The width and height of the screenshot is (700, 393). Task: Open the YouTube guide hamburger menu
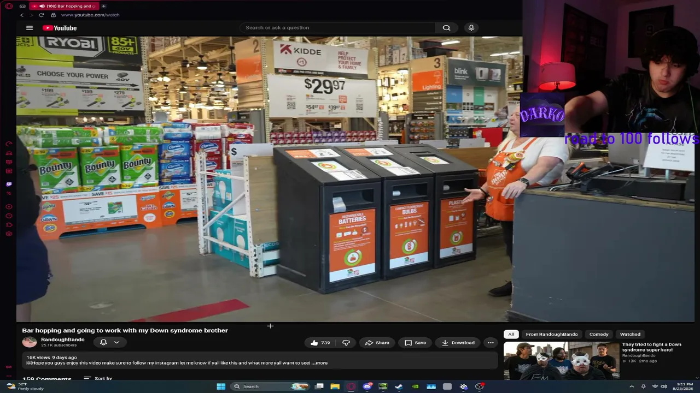click(x=30, y=28)
